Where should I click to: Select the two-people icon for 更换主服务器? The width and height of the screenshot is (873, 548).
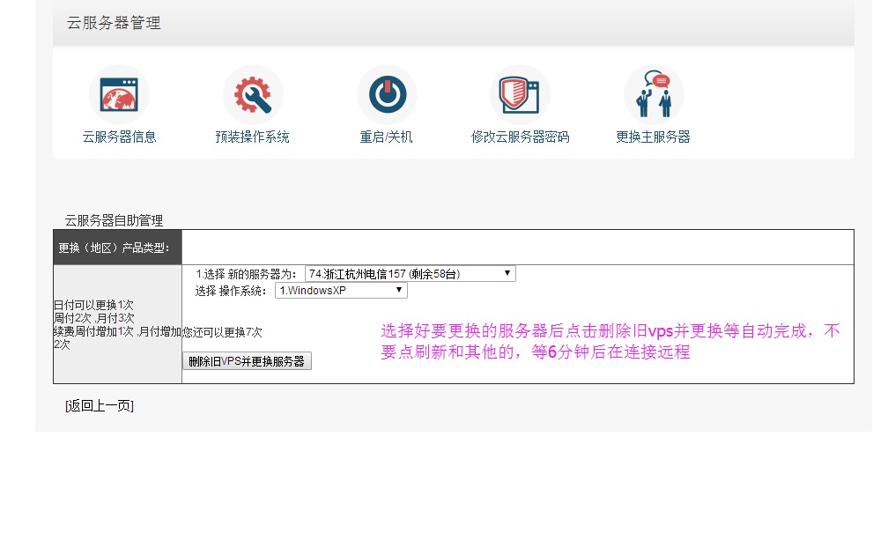click(653, 95)
